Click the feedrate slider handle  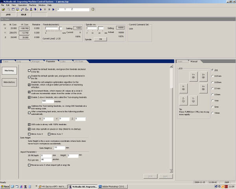[x=60, y=28]
